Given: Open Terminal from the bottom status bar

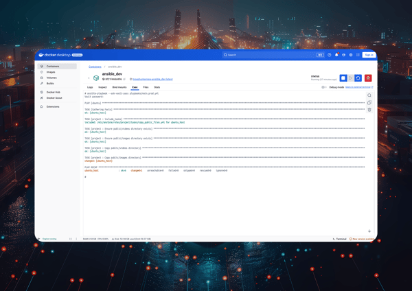Looking at the screenshot, I should tap(340, 239).
